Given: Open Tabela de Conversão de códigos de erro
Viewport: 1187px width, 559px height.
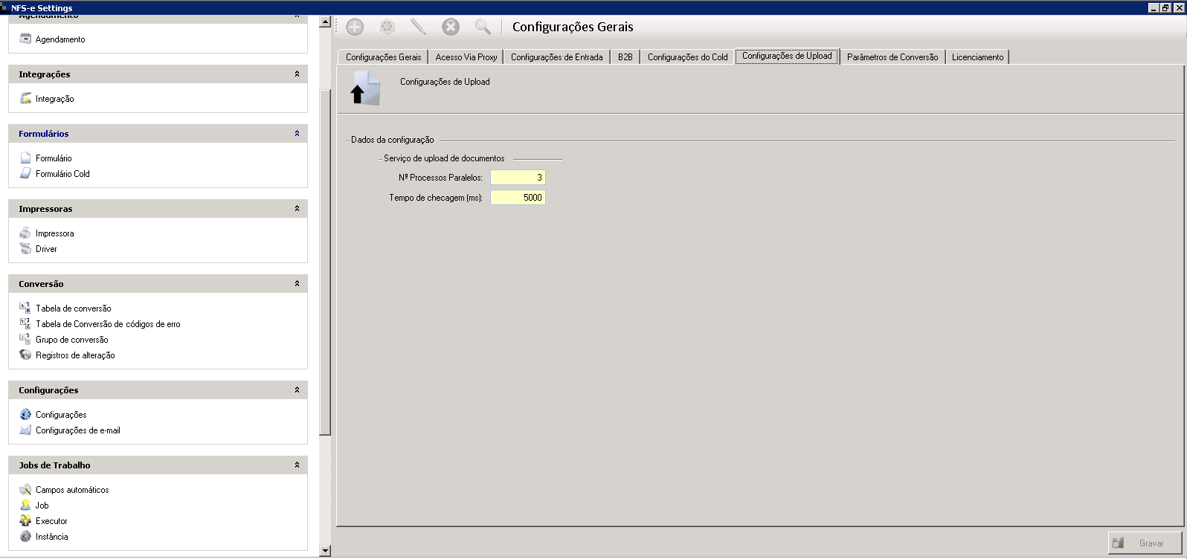Looking at the screenshot, I should coord(108,324).
